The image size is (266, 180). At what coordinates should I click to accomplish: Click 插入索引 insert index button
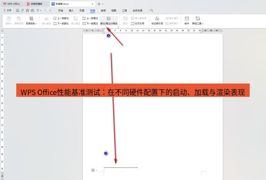172,18
